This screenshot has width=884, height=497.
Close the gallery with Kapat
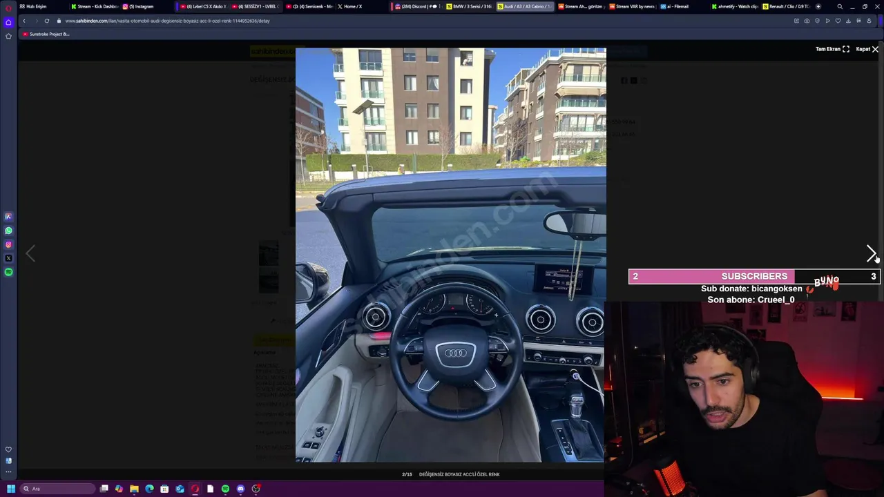click(x=867, y=49)
